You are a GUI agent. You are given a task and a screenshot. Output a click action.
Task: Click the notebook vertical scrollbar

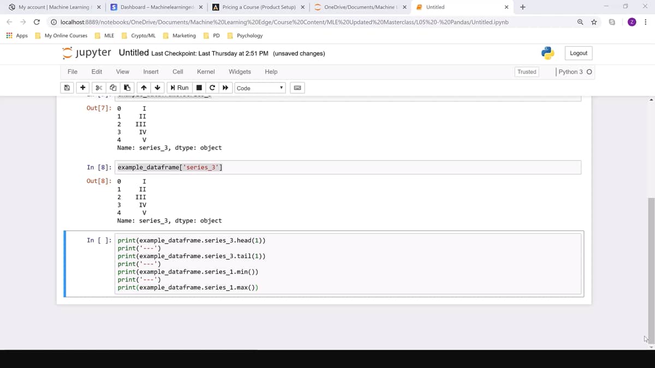tap(651, 270)
